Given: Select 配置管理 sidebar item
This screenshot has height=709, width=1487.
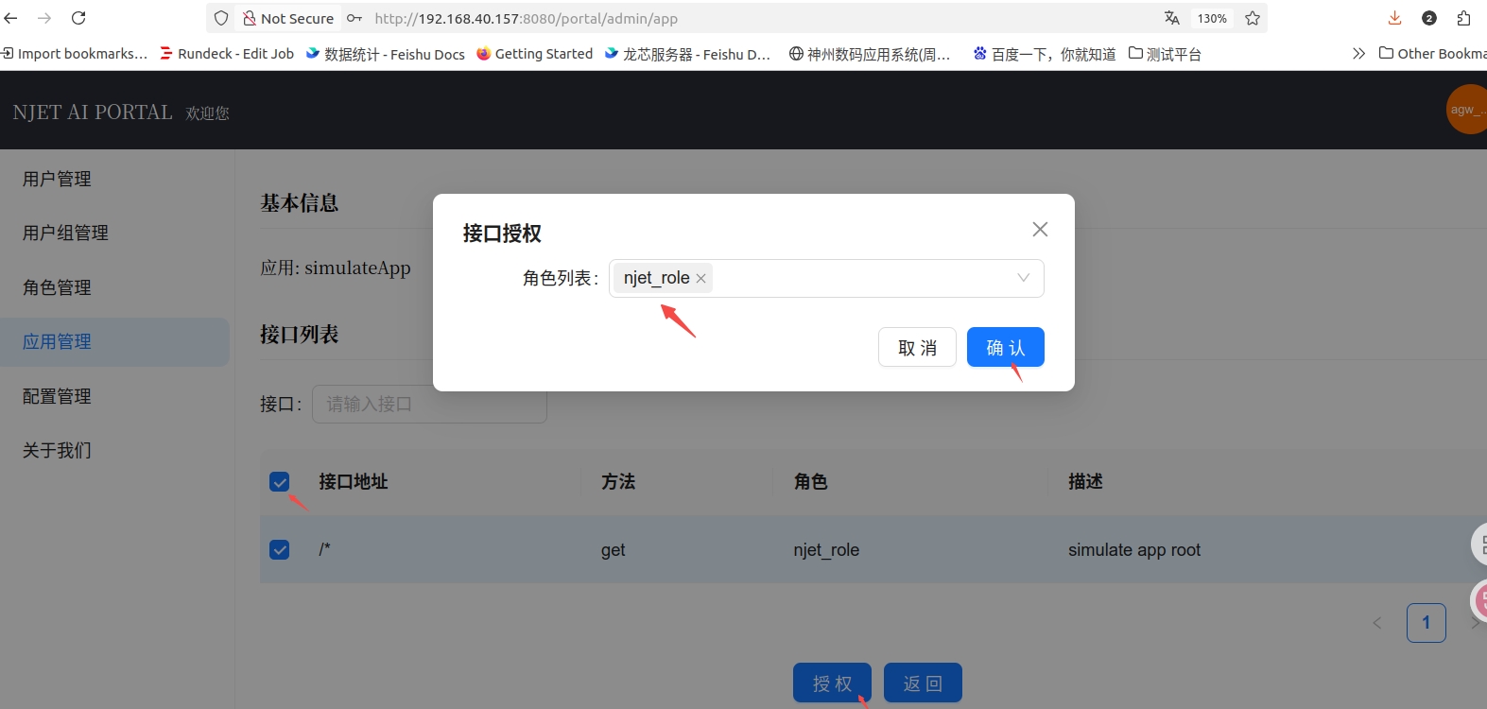Looking at the screenshot, I should click(57, 396).
